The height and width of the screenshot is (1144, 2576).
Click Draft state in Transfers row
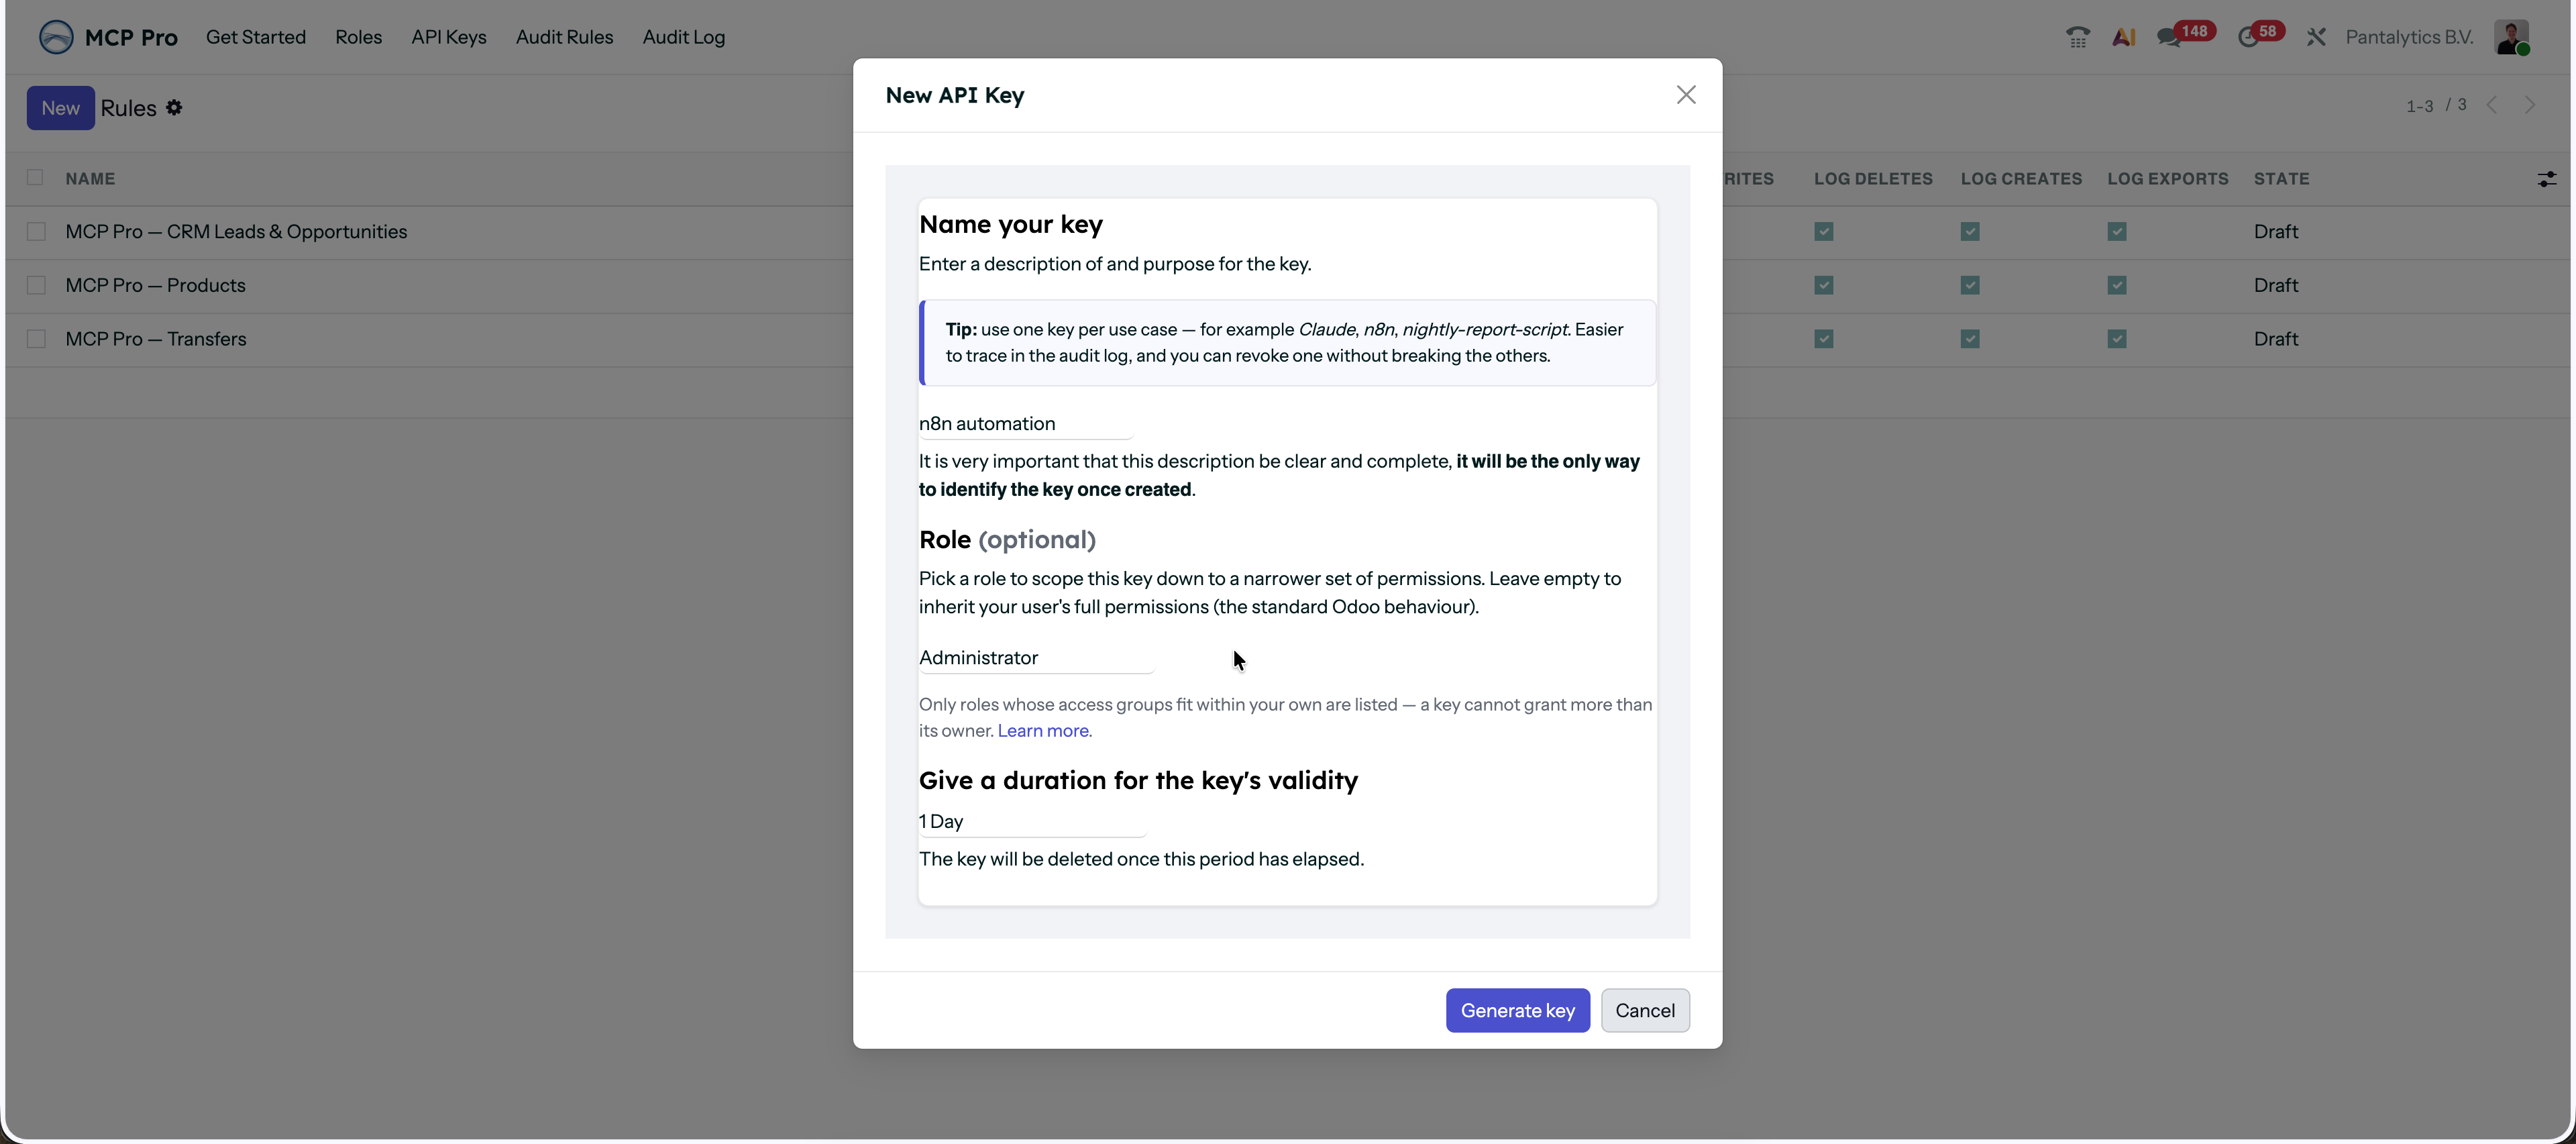pyautogui.click(x=2276, y=339)
